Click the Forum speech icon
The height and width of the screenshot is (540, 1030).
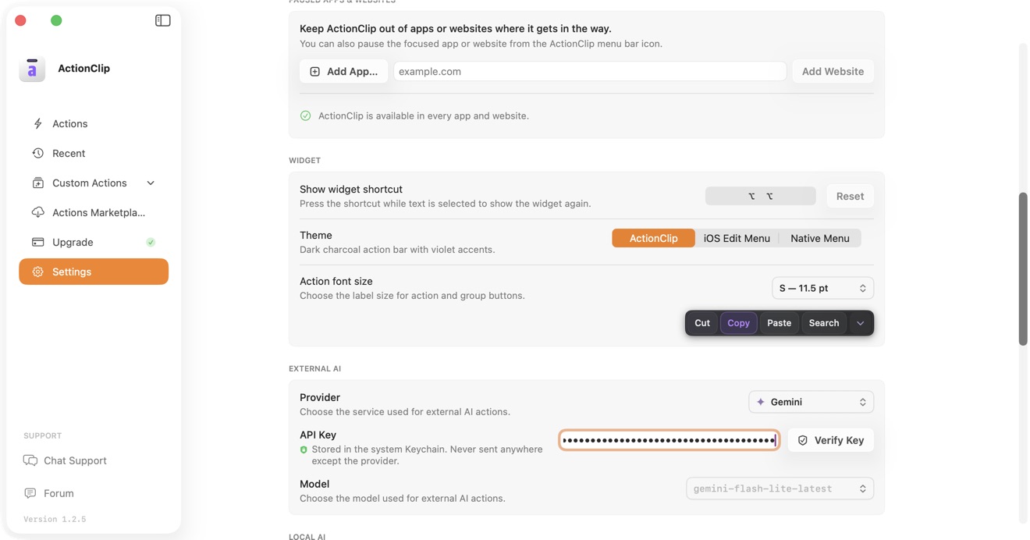tap(30, 493)
